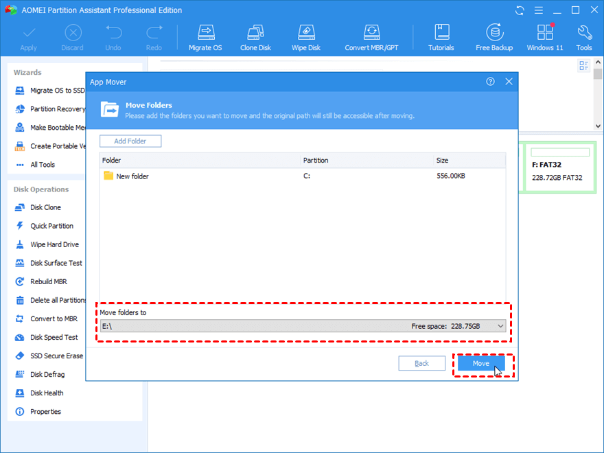Screen dimensions: 604x453
Task: Run Disk Surface Test
Action: pyautogui.click(x=49, y=263)
